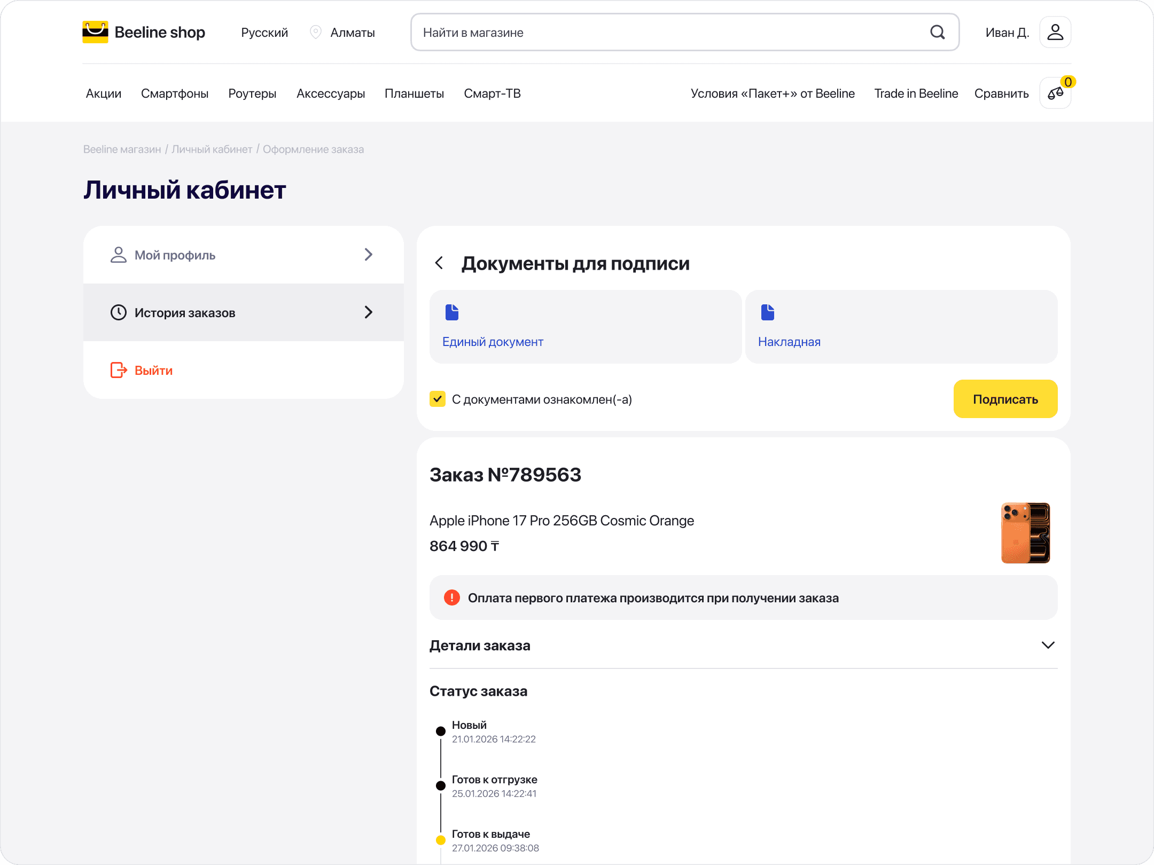Select the Акции menu item
The width and height of the screenshot is (1154, 865).
(x=104, y=93)
